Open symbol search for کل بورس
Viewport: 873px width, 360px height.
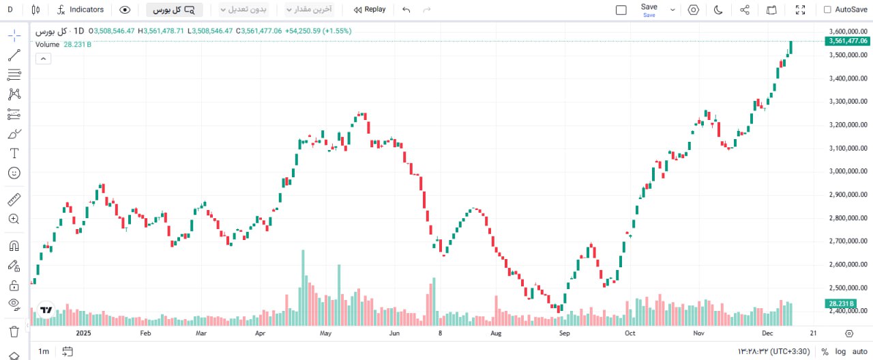pyautogui.click(x=173, y=10)
